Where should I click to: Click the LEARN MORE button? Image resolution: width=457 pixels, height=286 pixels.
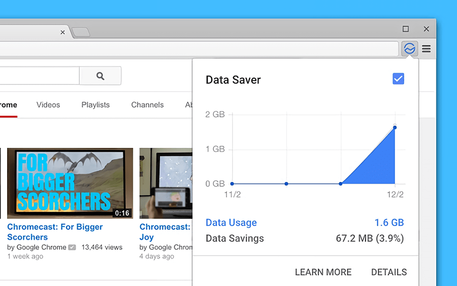pos(323,272)
